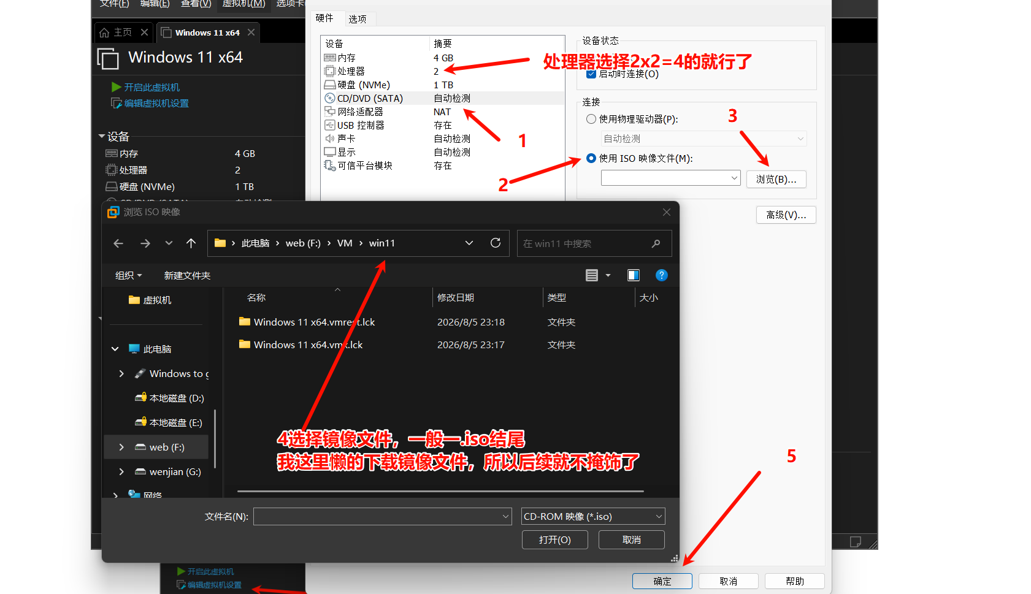Click the trusted platform module icon
The image size is (1031, 594).
click(330, 166)
